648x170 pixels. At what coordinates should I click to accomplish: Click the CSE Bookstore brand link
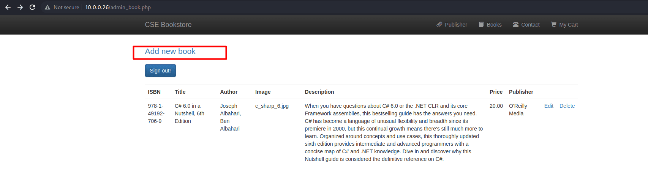pyautogui.click(x=168, y=25)
